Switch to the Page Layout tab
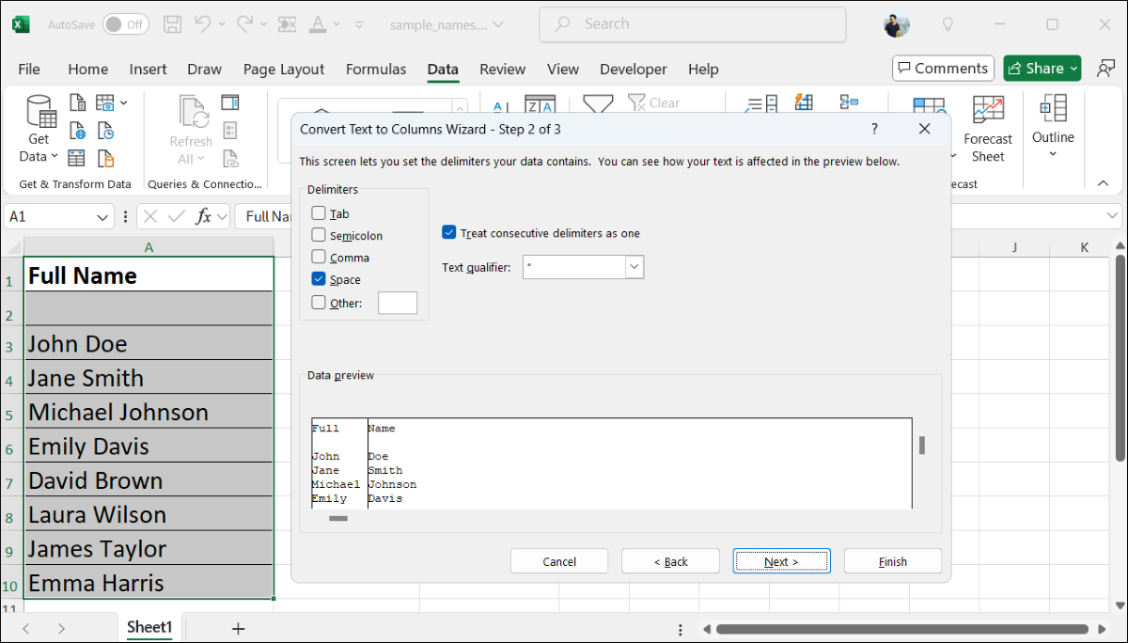Screen dimensions: 1128x643 point(284,69)
